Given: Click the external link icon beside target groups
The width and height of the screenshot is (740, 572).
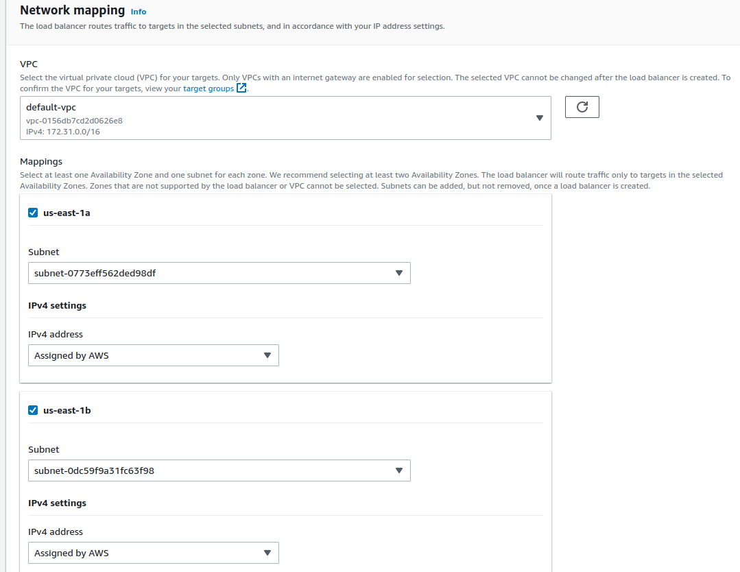Looking at the screenshot, I should pyautogui.click(x=241, y=88).
